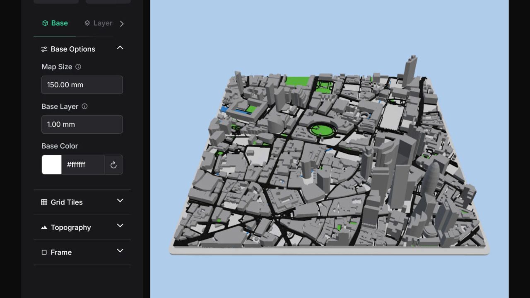Click the Grid Tiles grid icon
Viewport: 530px width, 298px height.
[44, 202]
